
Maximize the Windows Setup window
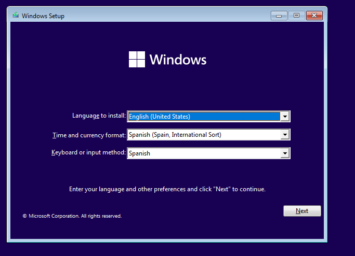296,16
